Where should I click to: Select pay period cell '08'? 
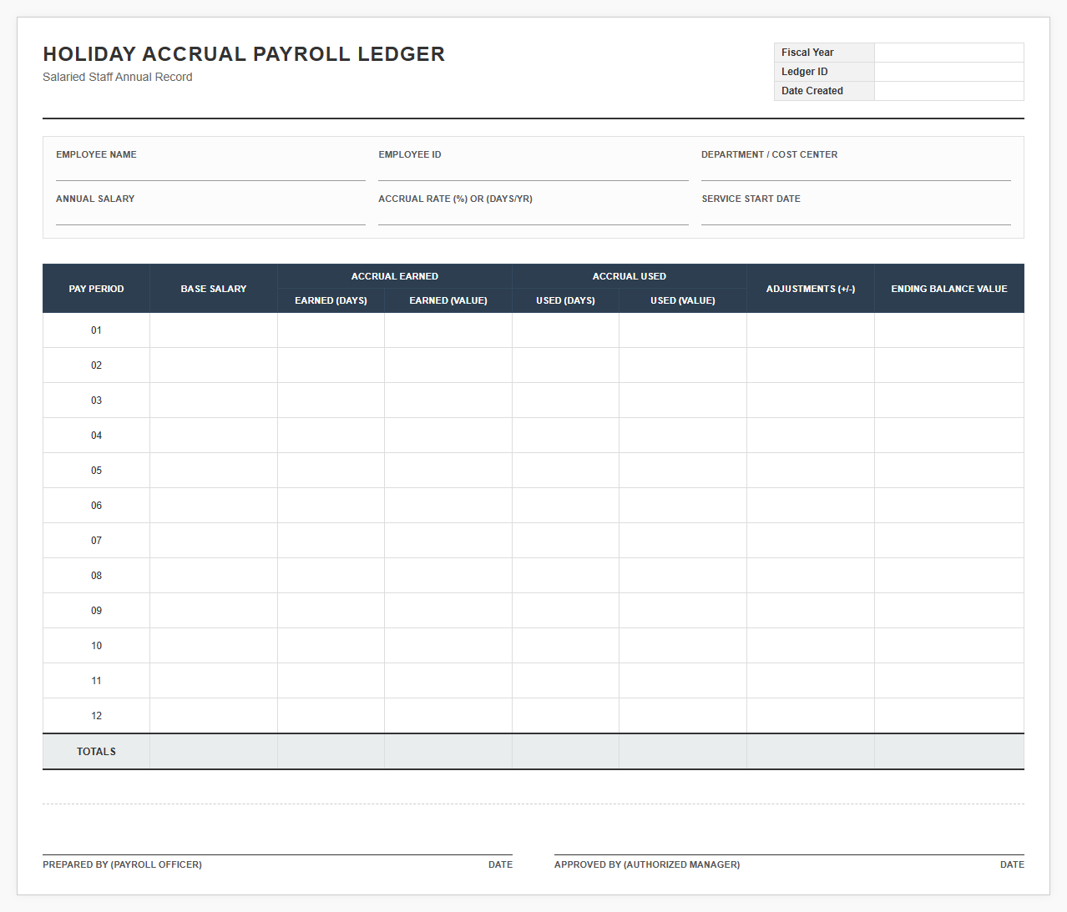coord(96,576)
